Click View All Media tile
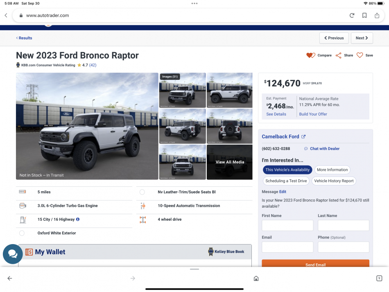 229,162
